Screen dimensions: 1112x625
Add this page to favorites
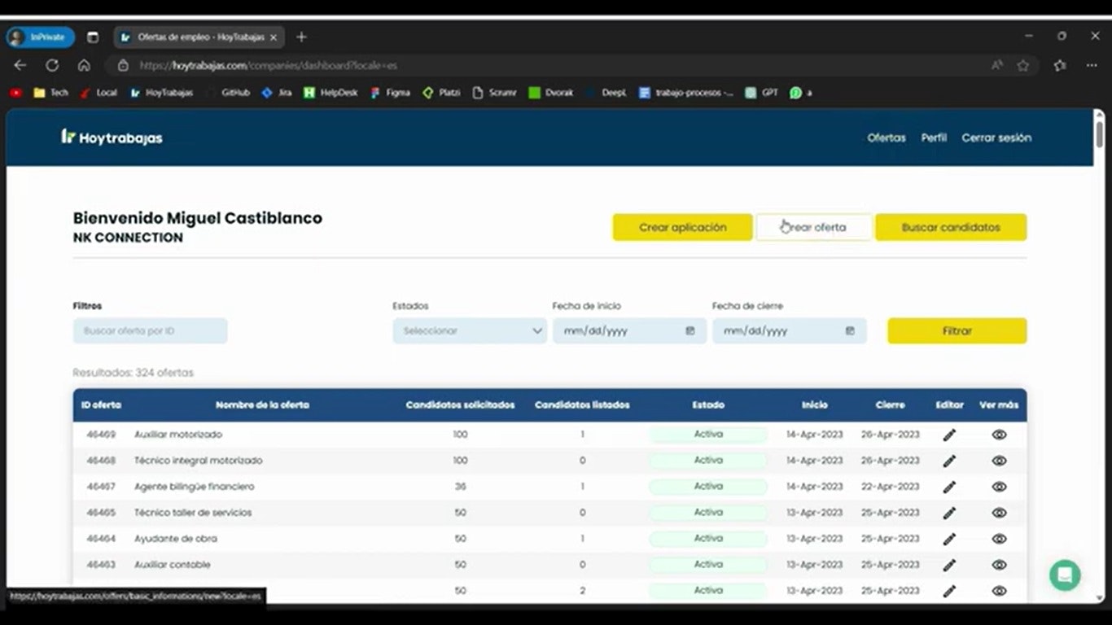[1023, 65]
